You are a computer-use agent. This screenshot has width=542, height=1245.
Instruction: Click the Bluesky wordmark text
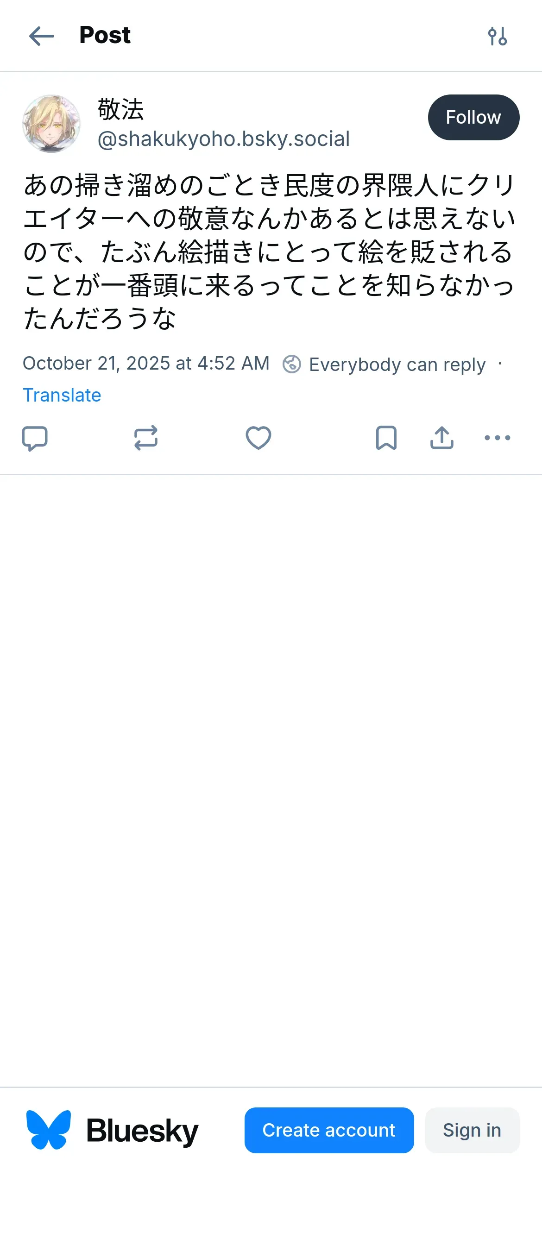click(142, 1131)
